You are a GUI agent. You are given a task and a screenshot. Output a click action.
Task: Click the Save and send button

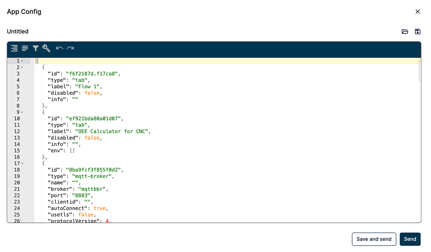pyautogui.click(x=374, y=239)
